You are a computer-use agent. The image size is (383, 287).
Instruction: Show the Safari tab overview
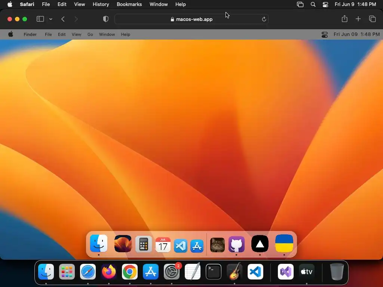pyautogui.click(x=372, y=19)
